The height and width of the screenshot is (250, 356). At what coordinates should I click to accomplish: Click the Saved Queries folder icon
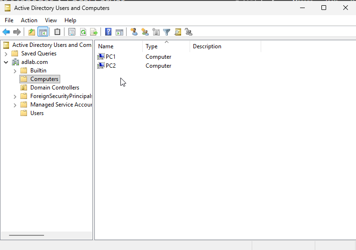(15, 54)
